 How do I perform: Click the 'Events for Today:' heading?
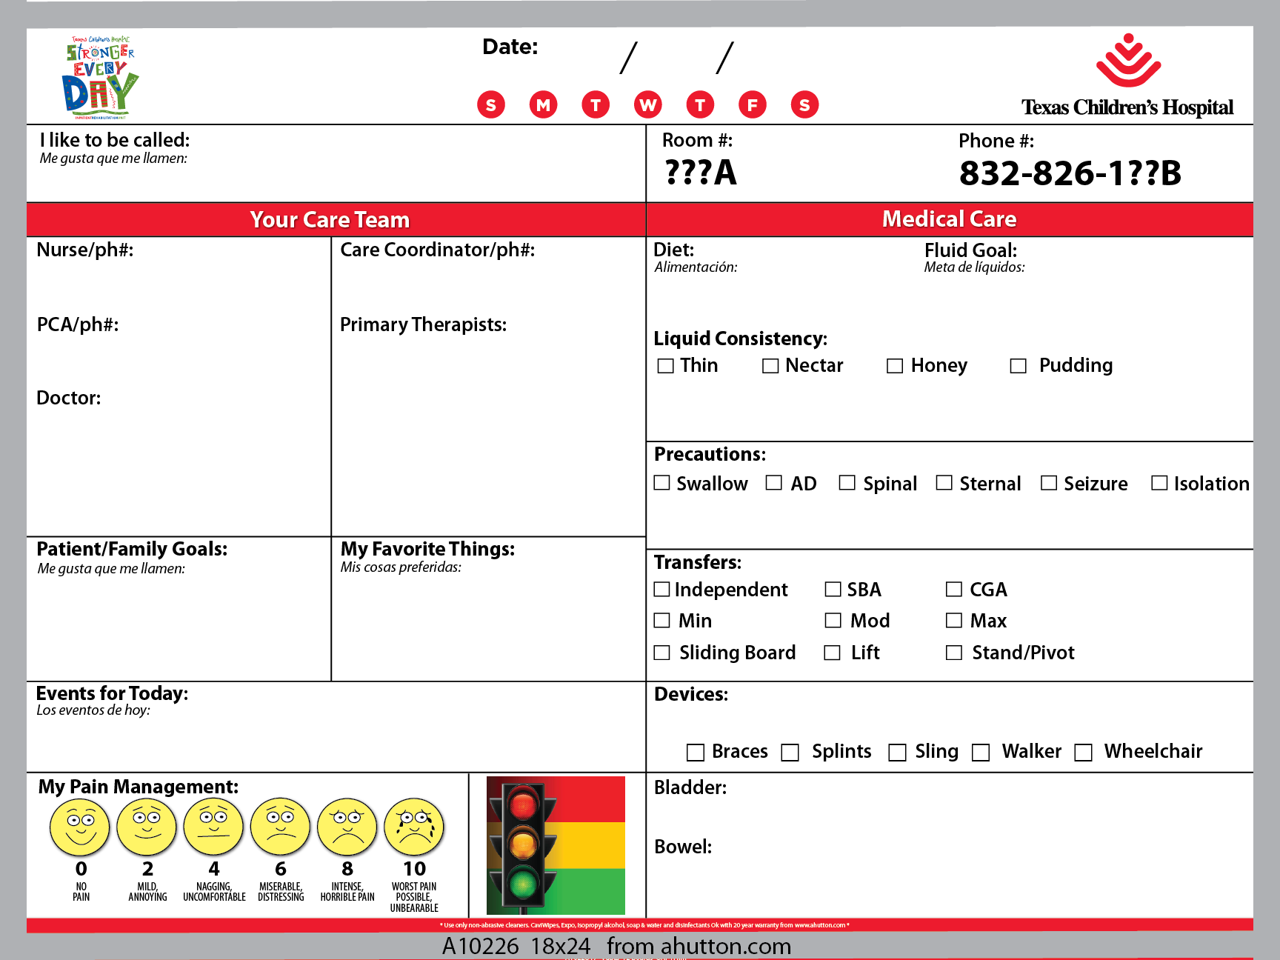tap(112, 693)
